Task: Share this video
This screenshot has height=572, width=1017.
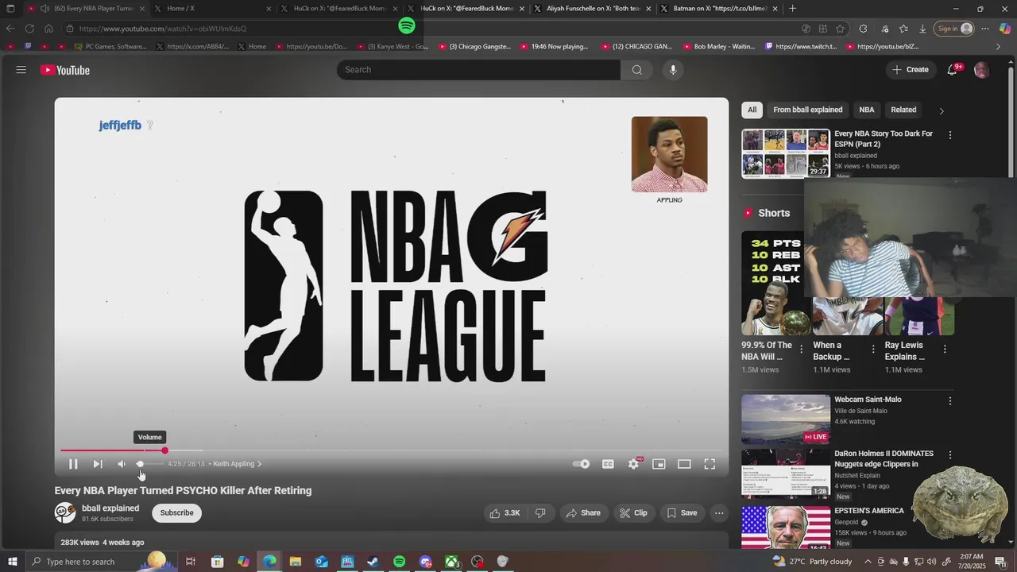Action: (583, 513)
